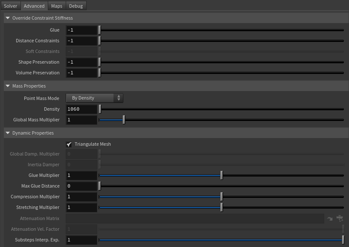Select the Max Glue Distance value field
The height and width of the screenshot is (247, 349).
coord(81,186)
